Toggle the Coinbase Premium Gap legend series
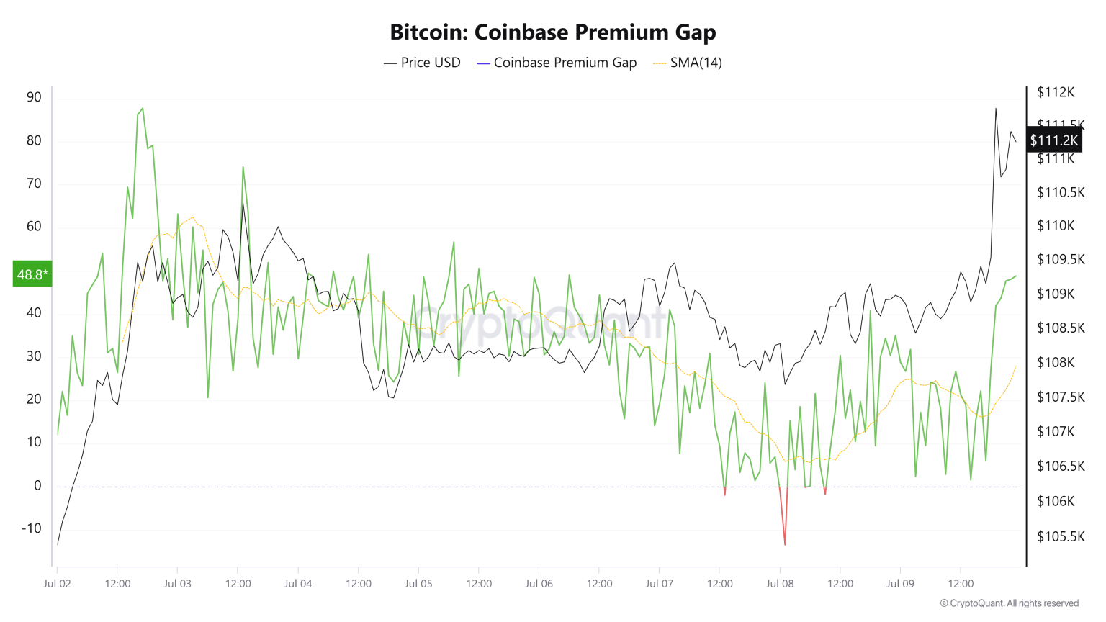The height and width of the screenshot is (622, 1106). pos(565,63)
